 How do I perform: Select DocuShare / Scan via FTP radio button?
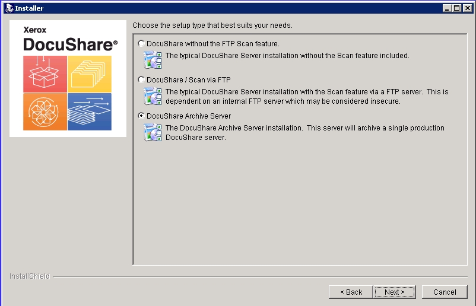click(141, 79)
